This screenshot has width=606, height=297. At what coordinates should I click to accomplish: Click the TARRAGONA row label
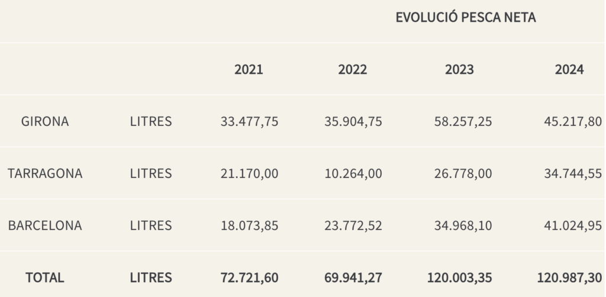[45, 173]
